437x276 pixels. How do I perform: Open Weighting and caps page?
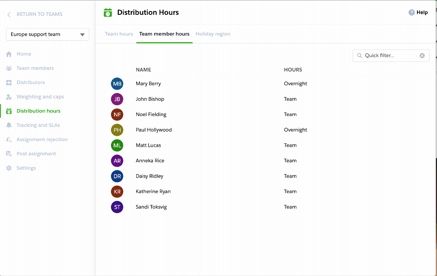click(40, 97)
